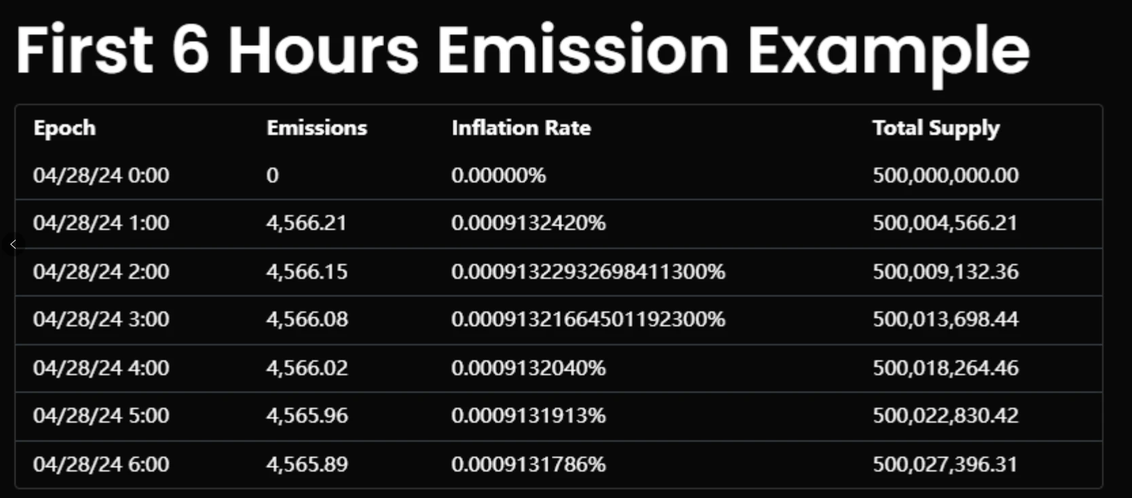The width and height of the screenshot is (1132, 498).
Task: Click the 4,565.96 emissions value
Action: [x=307, y=416]
